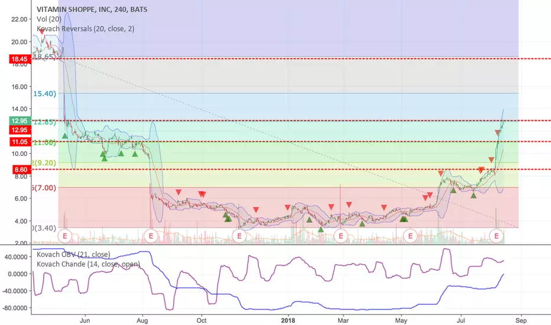Click the 18.65 Fibonacci level label

(x=45, y=57)
